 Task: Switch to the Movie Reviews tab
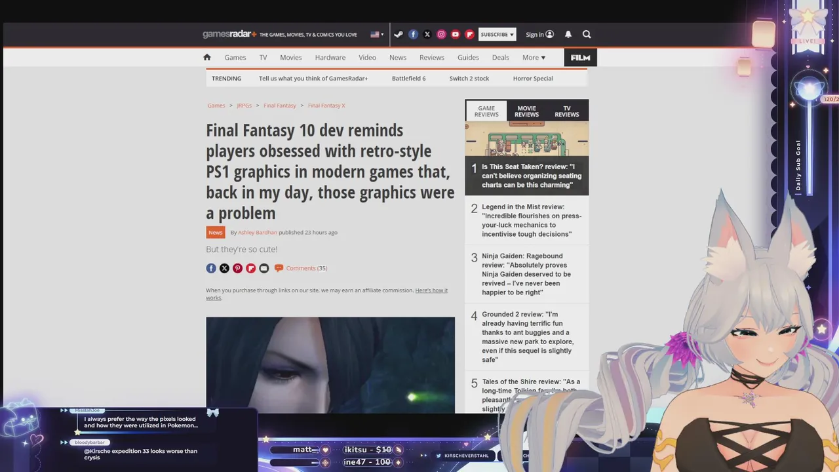[526, 111]
